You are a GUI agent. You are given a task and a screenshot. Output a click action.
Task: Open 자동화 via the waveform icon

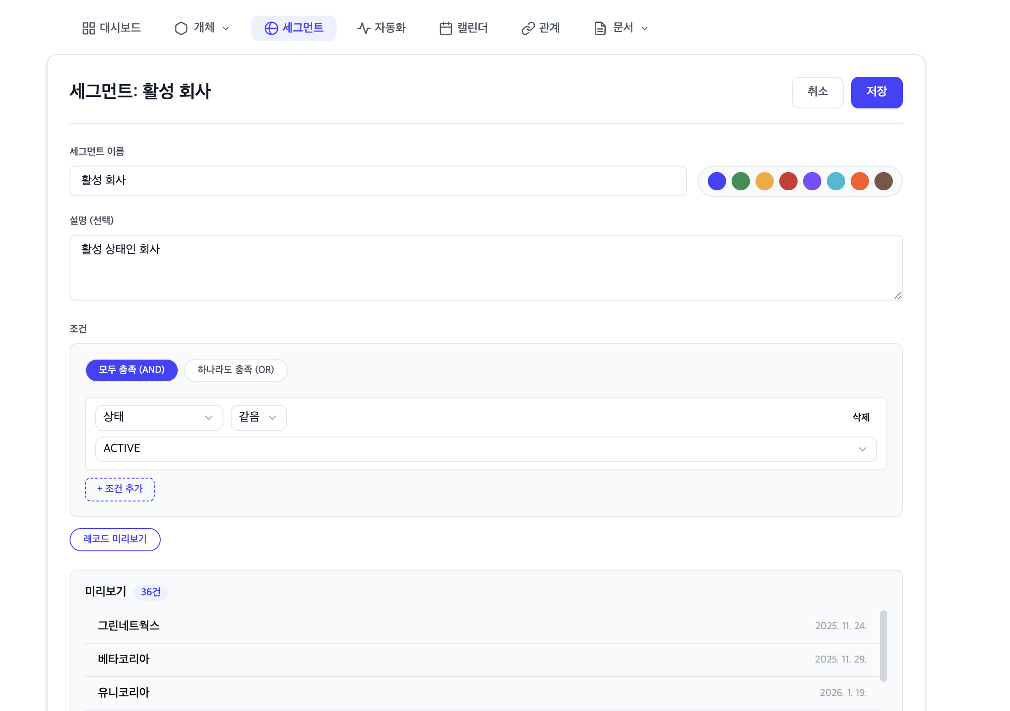(363, 28)
